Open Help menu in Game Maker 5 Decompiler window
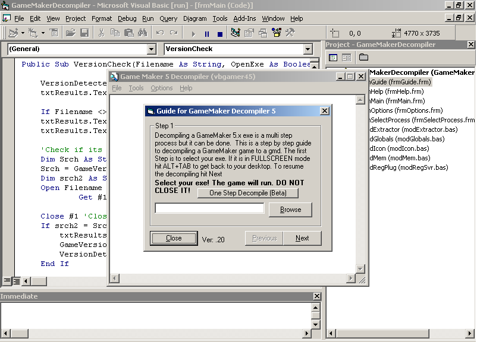The image size is (477, 342). (x=186, y=88)
